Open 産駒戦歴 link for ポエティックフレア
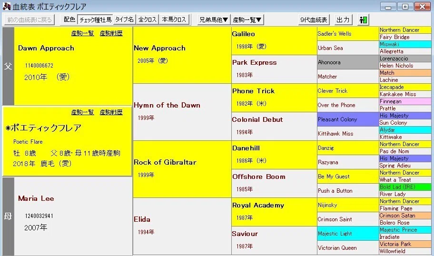The height and width of the screenshot is (256, 434). point(111,112)
